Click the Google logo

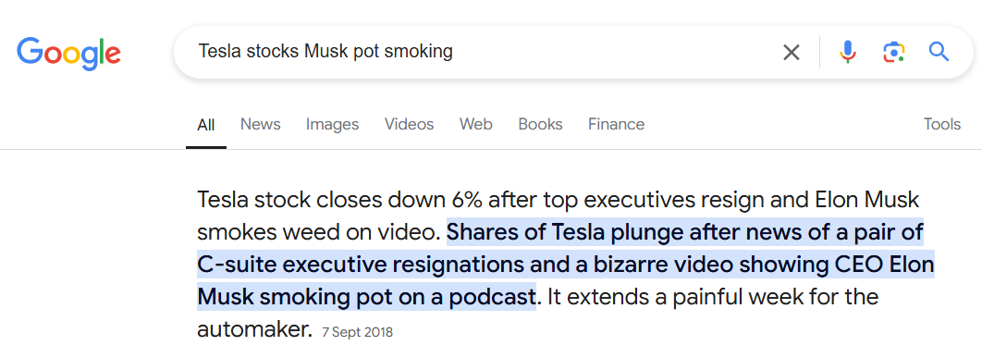tap(69, 54)
